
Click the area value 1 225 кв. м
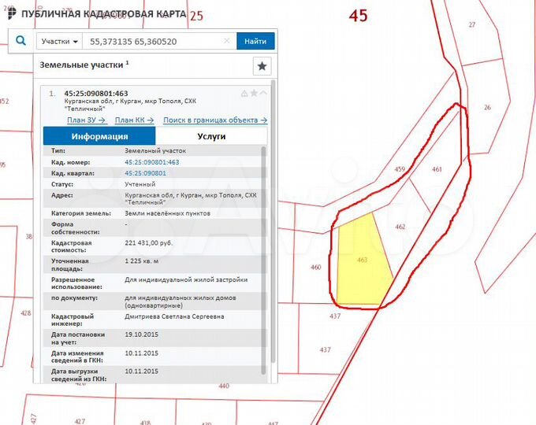click(142, 261)
